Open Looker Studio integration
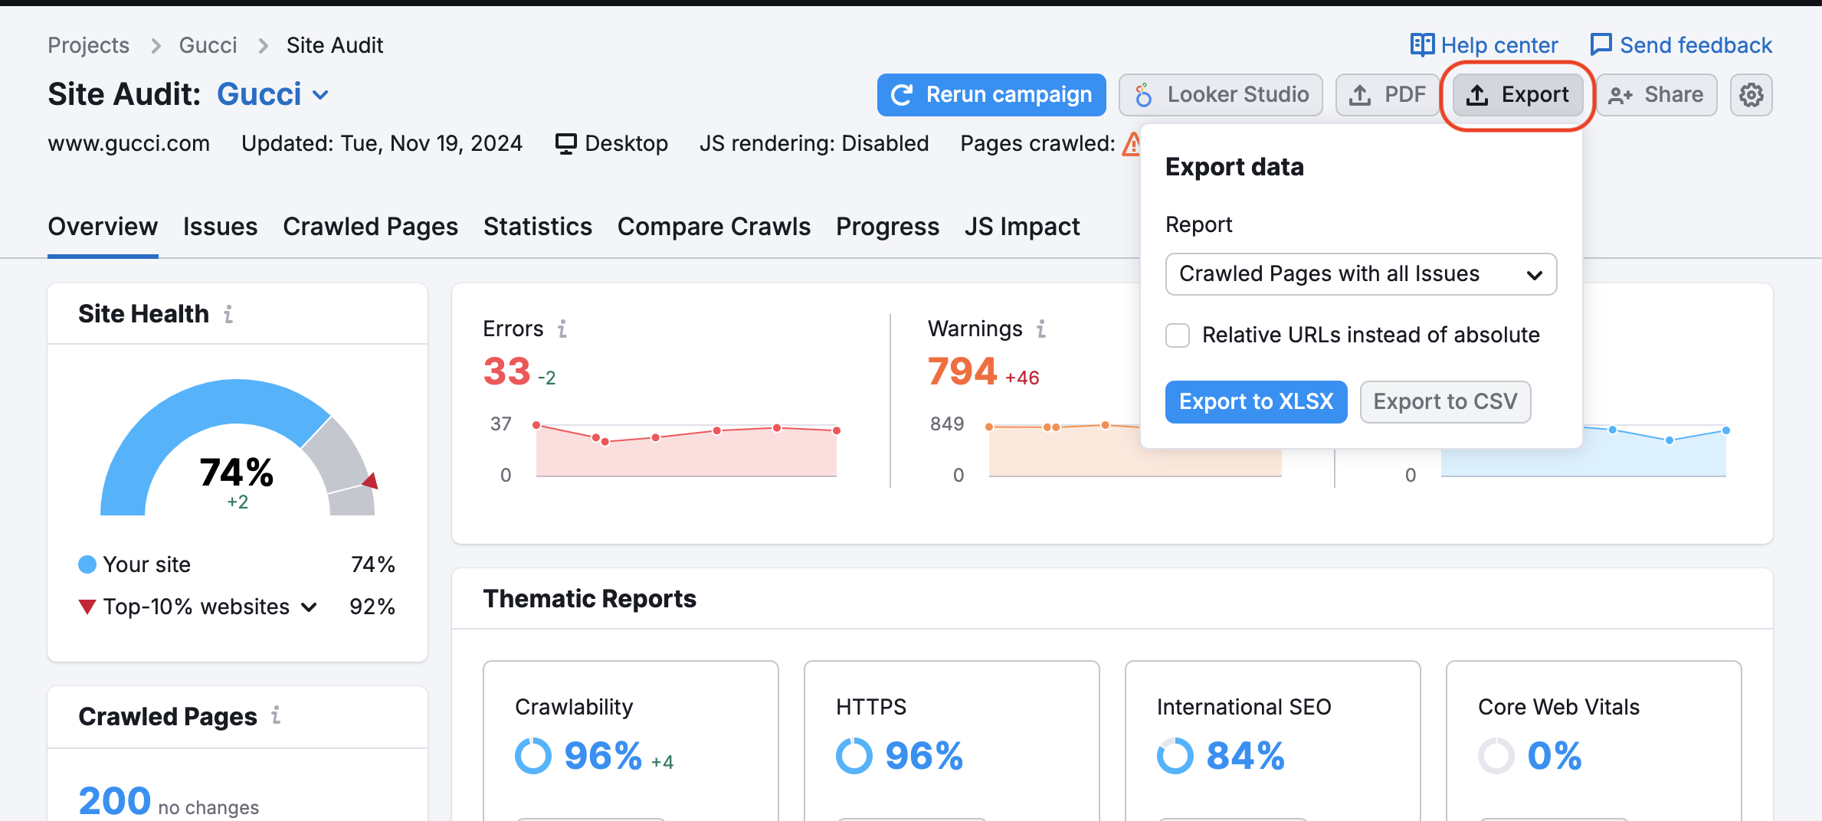The width and height of the screenshot is (1822, 821). pyautogui.click(x=1221, y=95)
